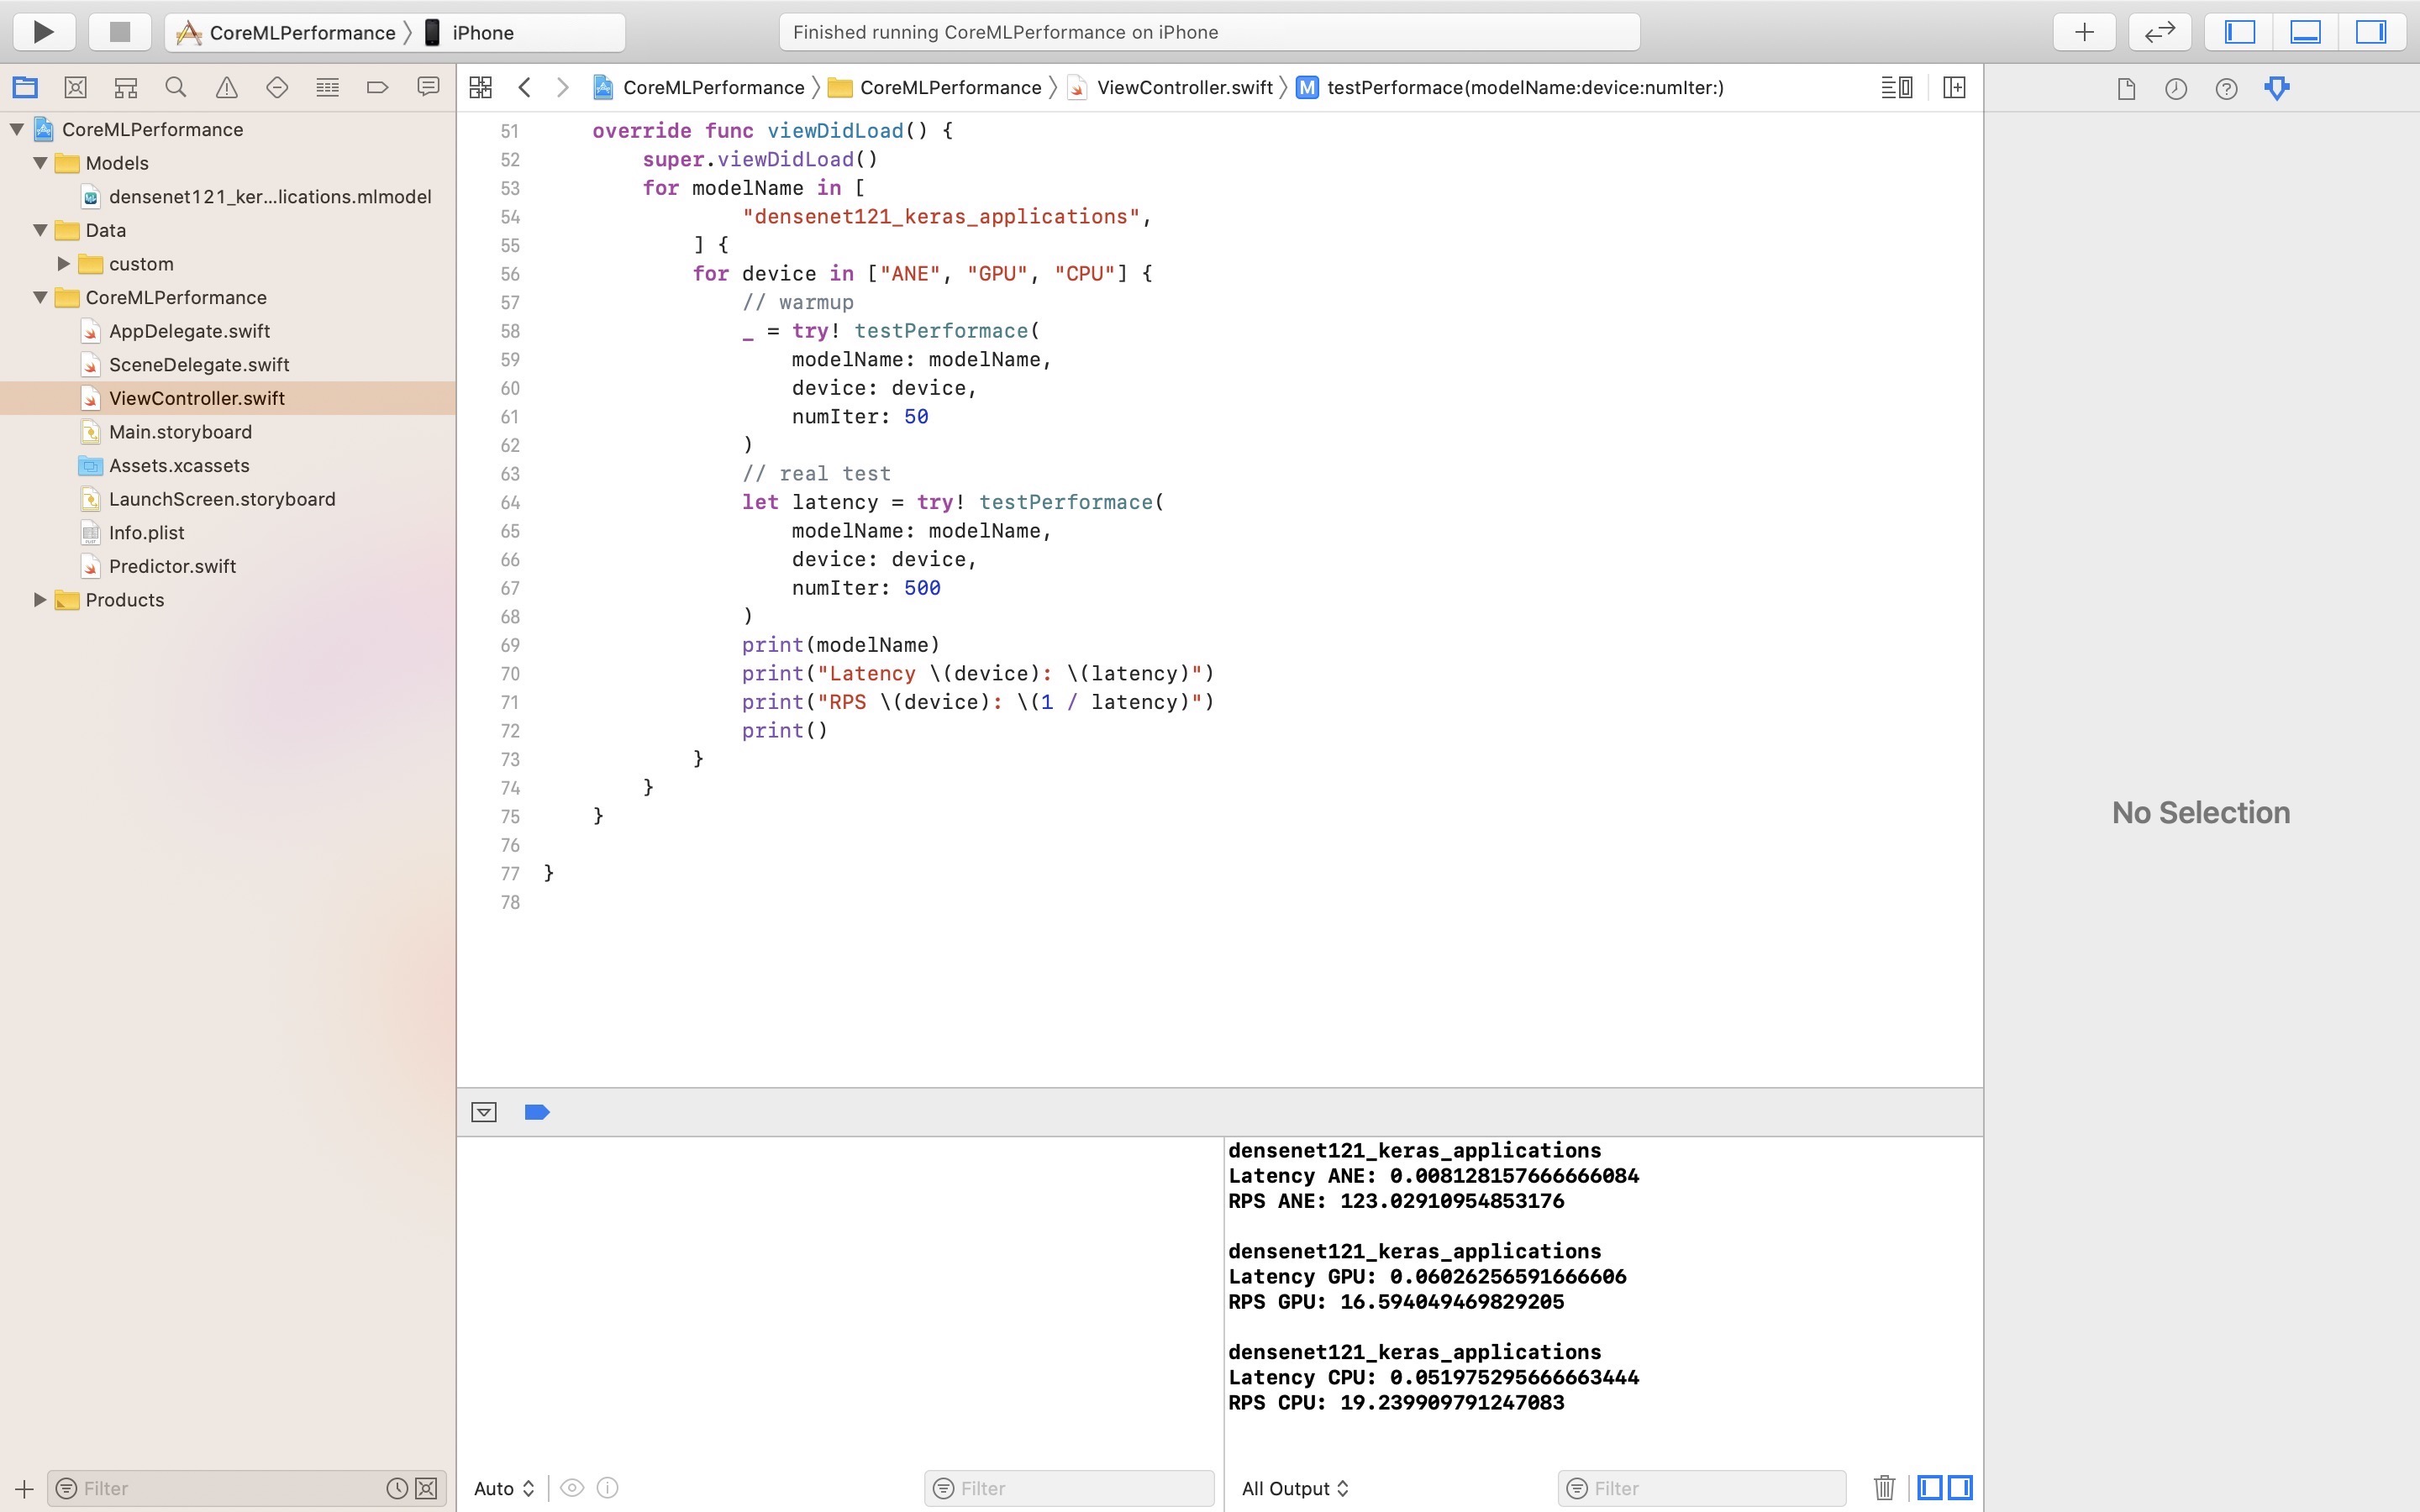Toggle the navigator panel visibility

pos(2239,32)
